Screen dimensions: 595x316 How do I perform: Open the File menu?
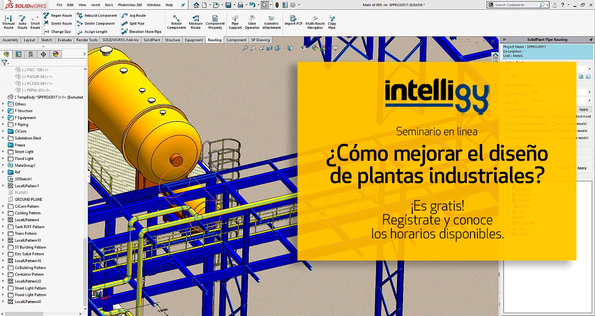[59, 5]
